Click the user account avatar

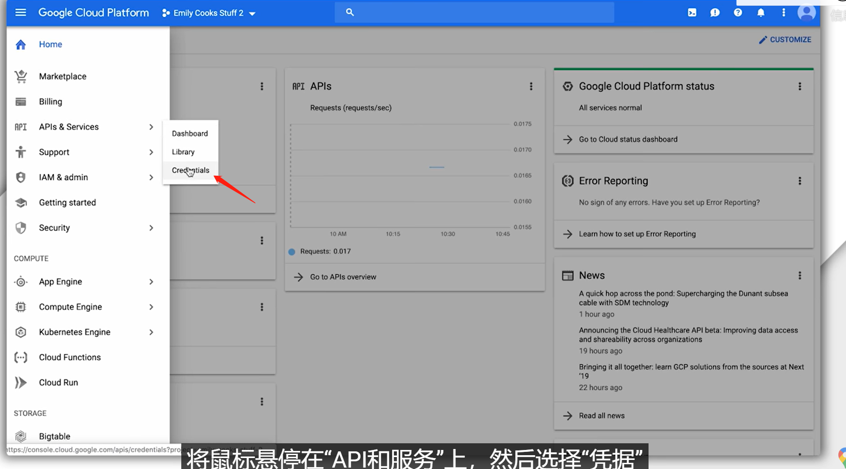(807, 13)
